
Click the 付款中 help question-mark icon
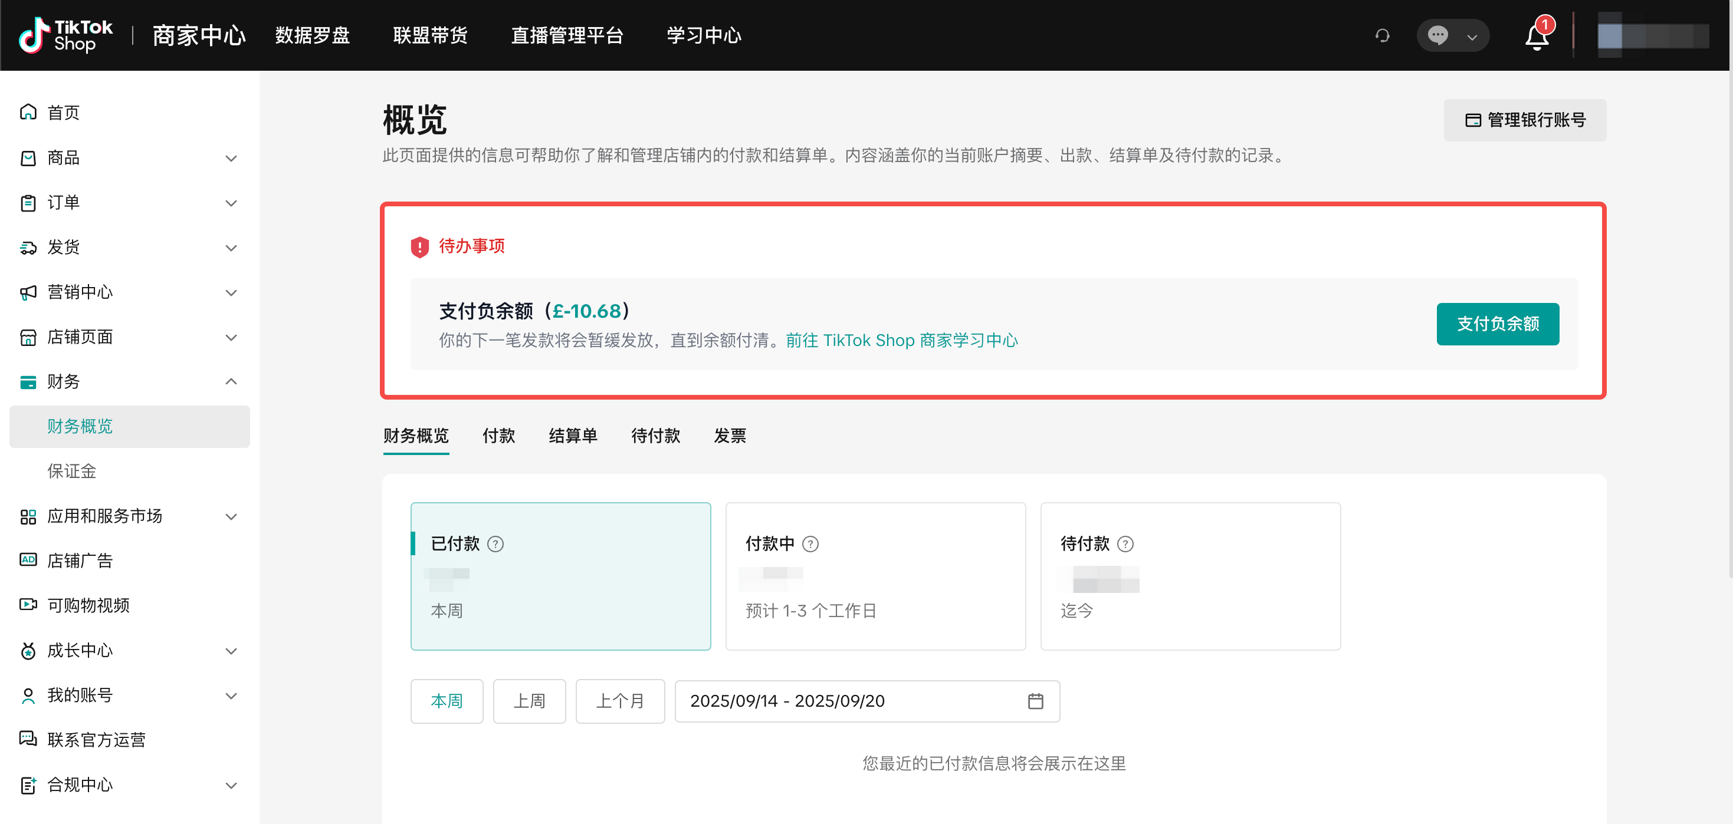tap(810, 543)
